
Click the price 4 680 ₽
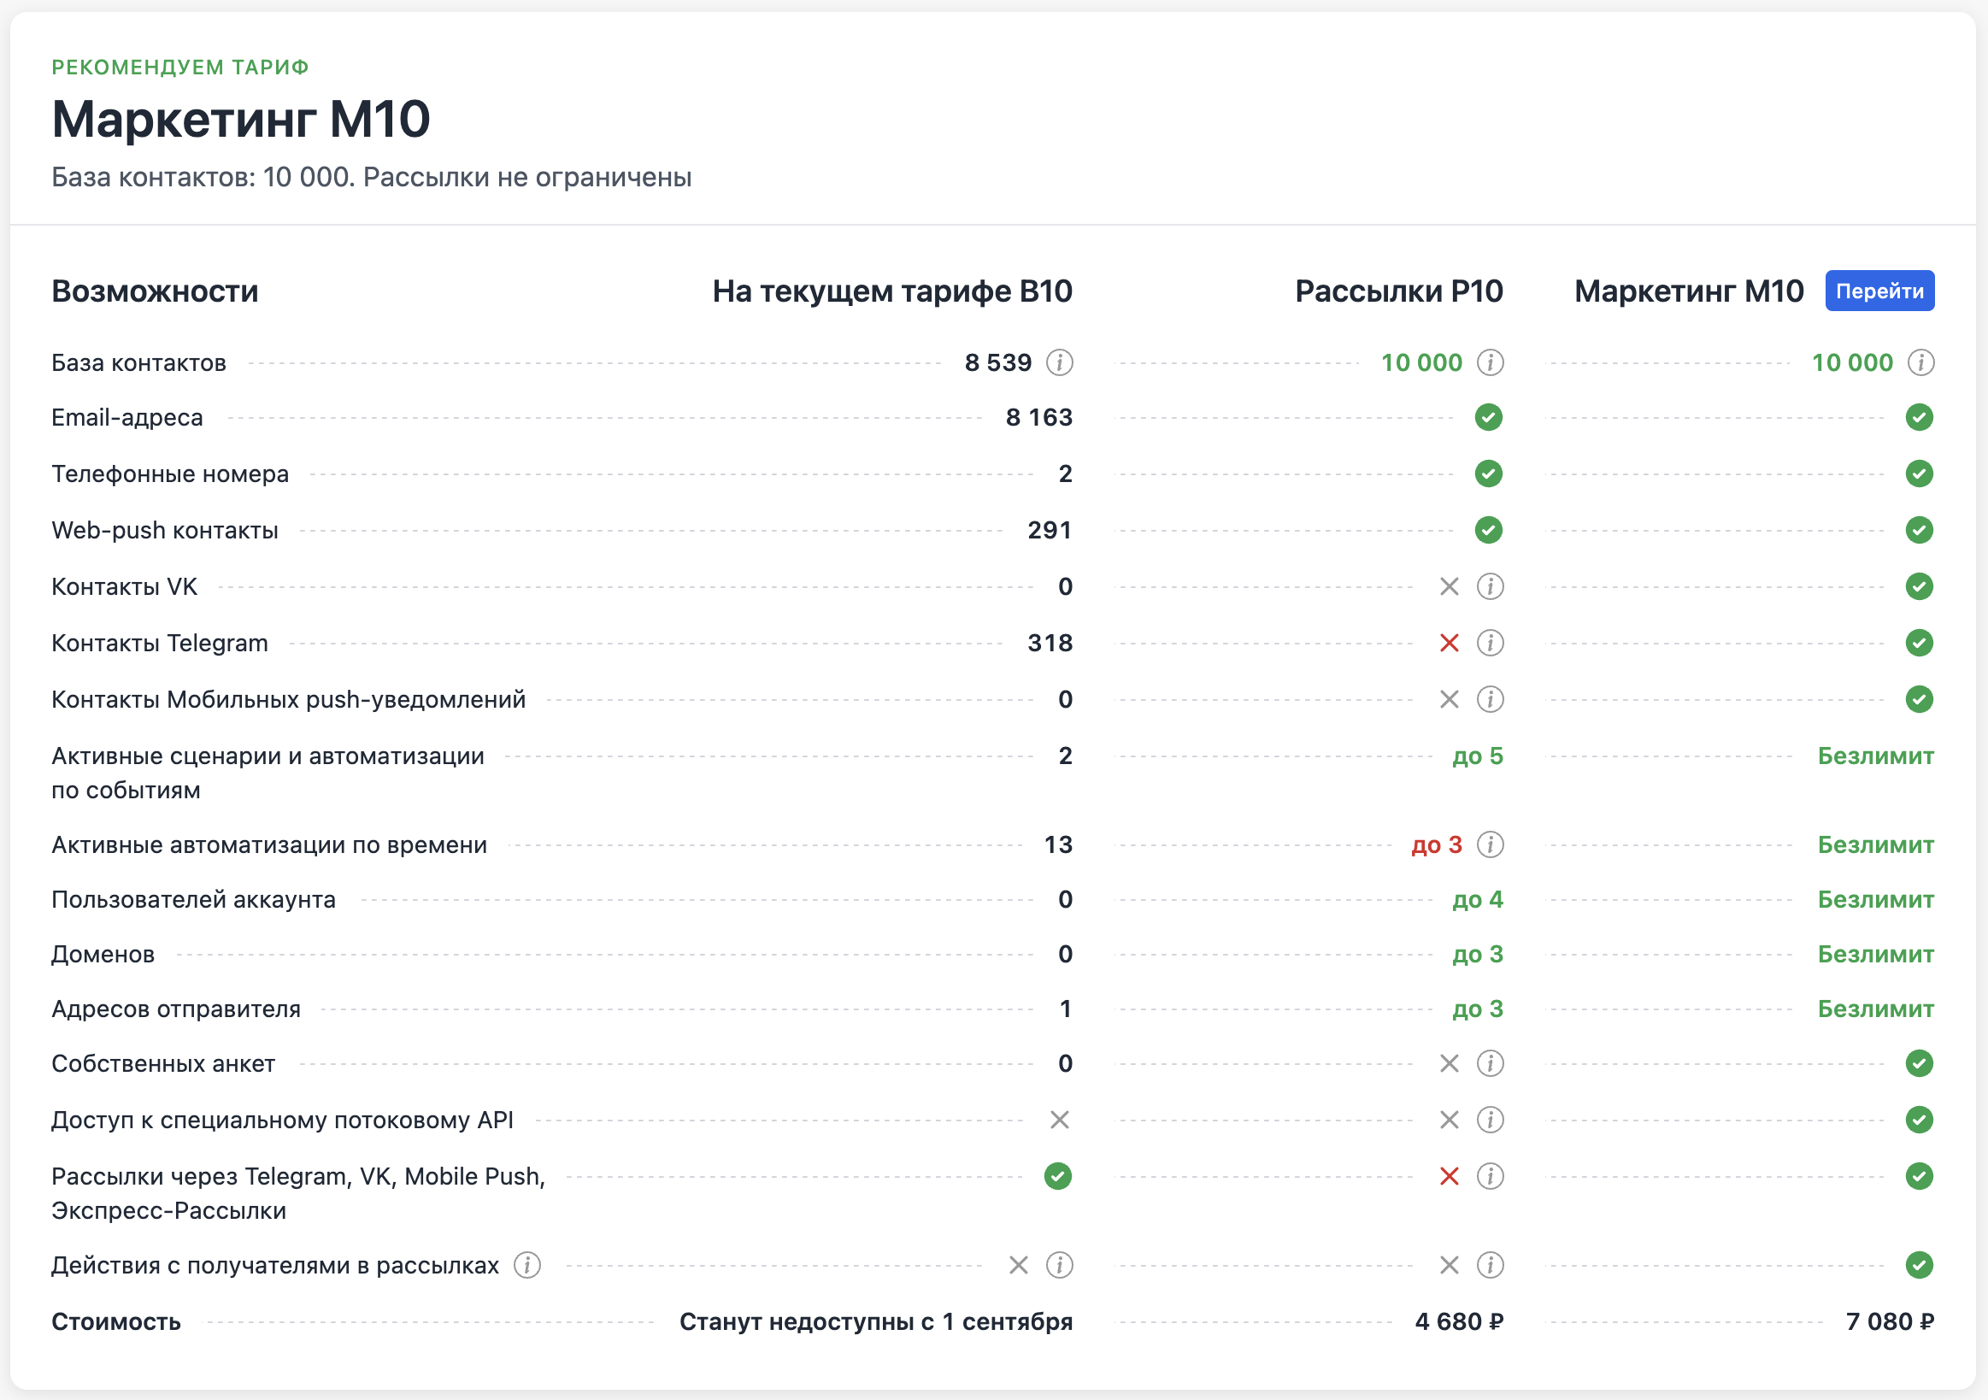[1458, 1322]
